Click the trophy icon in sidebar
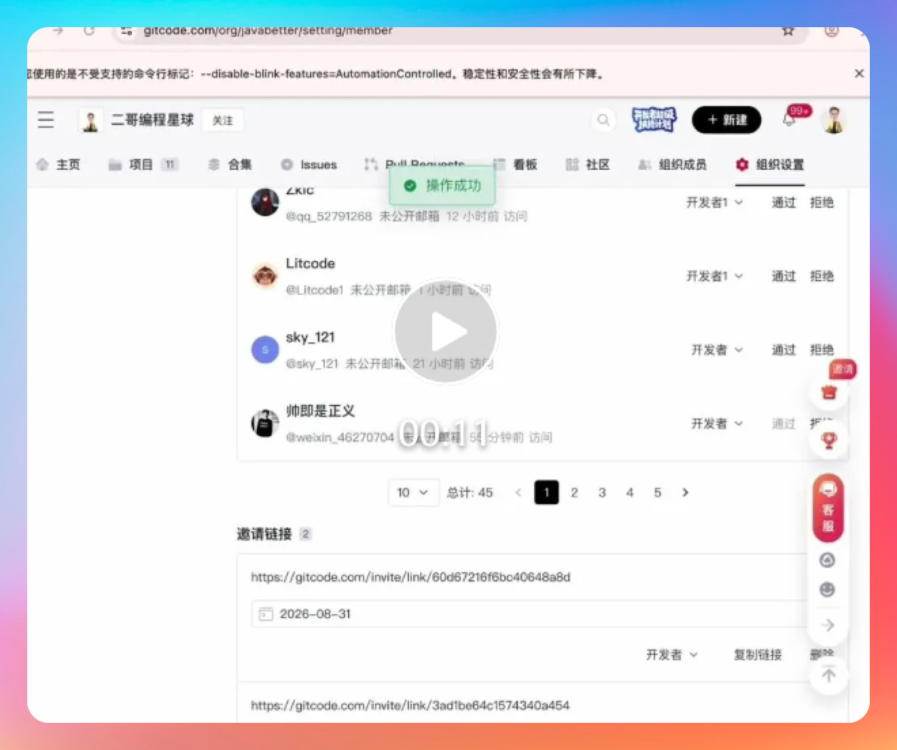Viewport: 897px width, 750px height. pyautogui.click(x=829, y=441)
